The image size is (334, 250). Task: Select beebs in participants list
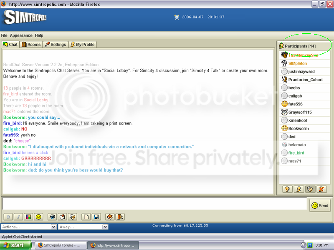pos(305,88)
